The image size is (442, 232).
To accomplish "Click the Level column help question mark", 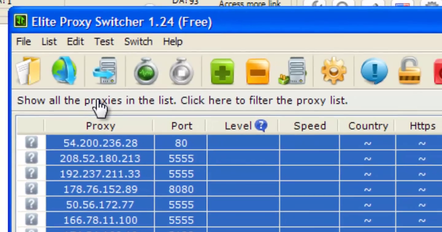I will pos(261,126).
